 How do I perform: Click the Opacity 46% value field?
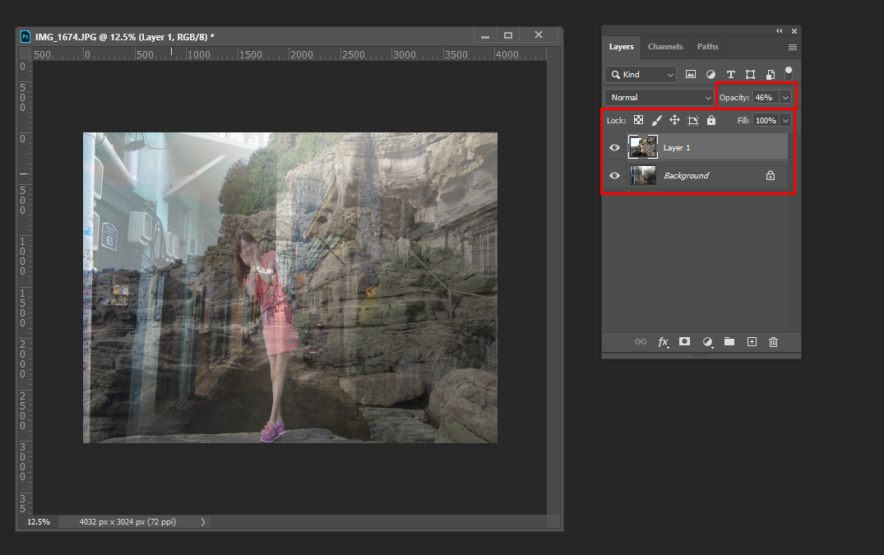(766, 98)
